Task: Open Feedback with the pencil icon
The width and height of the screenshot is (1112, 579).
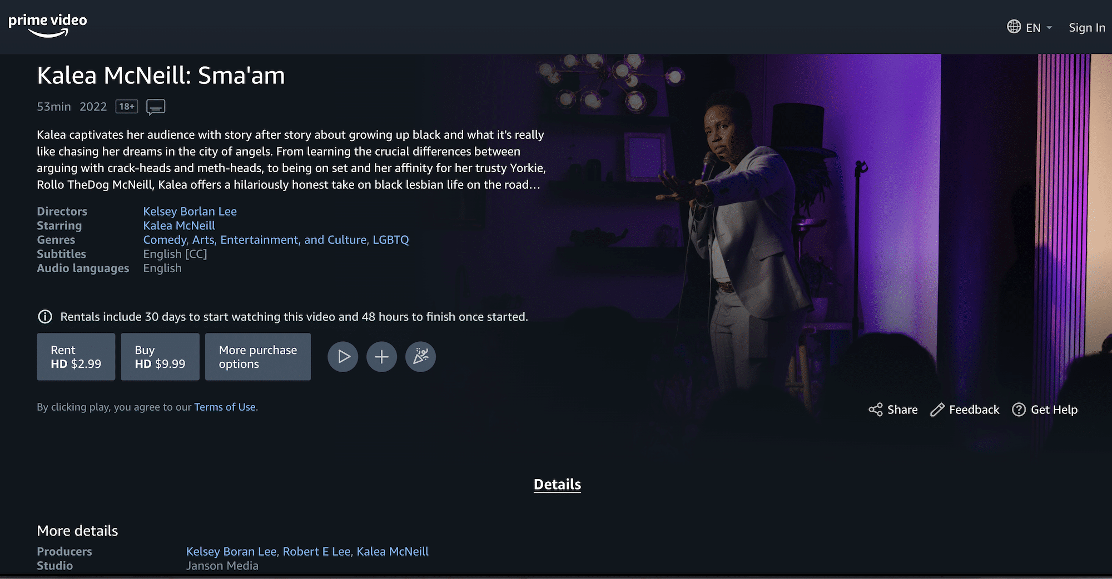Action: [937, 410]
